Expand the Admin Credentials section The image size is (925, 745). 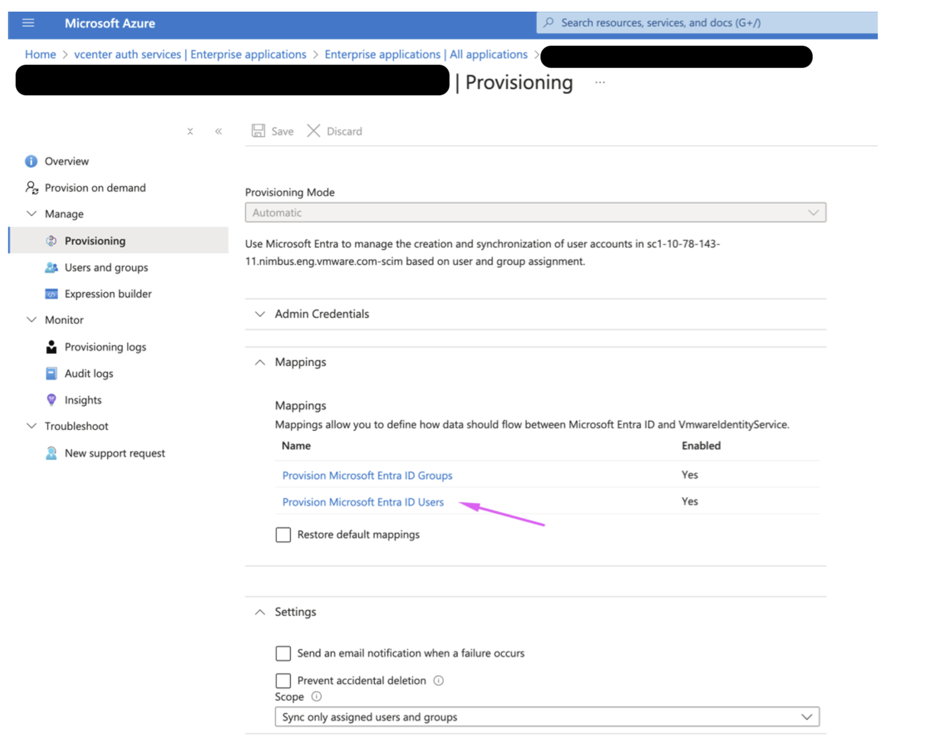(260, 314)
